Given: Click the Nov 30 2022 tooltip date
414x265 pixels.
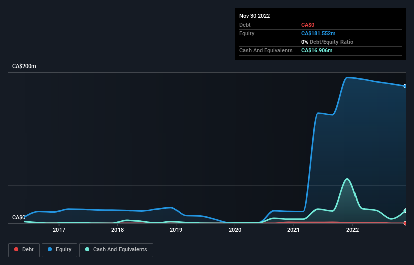Looking at the screenshot, I should (x=255, y=16).
